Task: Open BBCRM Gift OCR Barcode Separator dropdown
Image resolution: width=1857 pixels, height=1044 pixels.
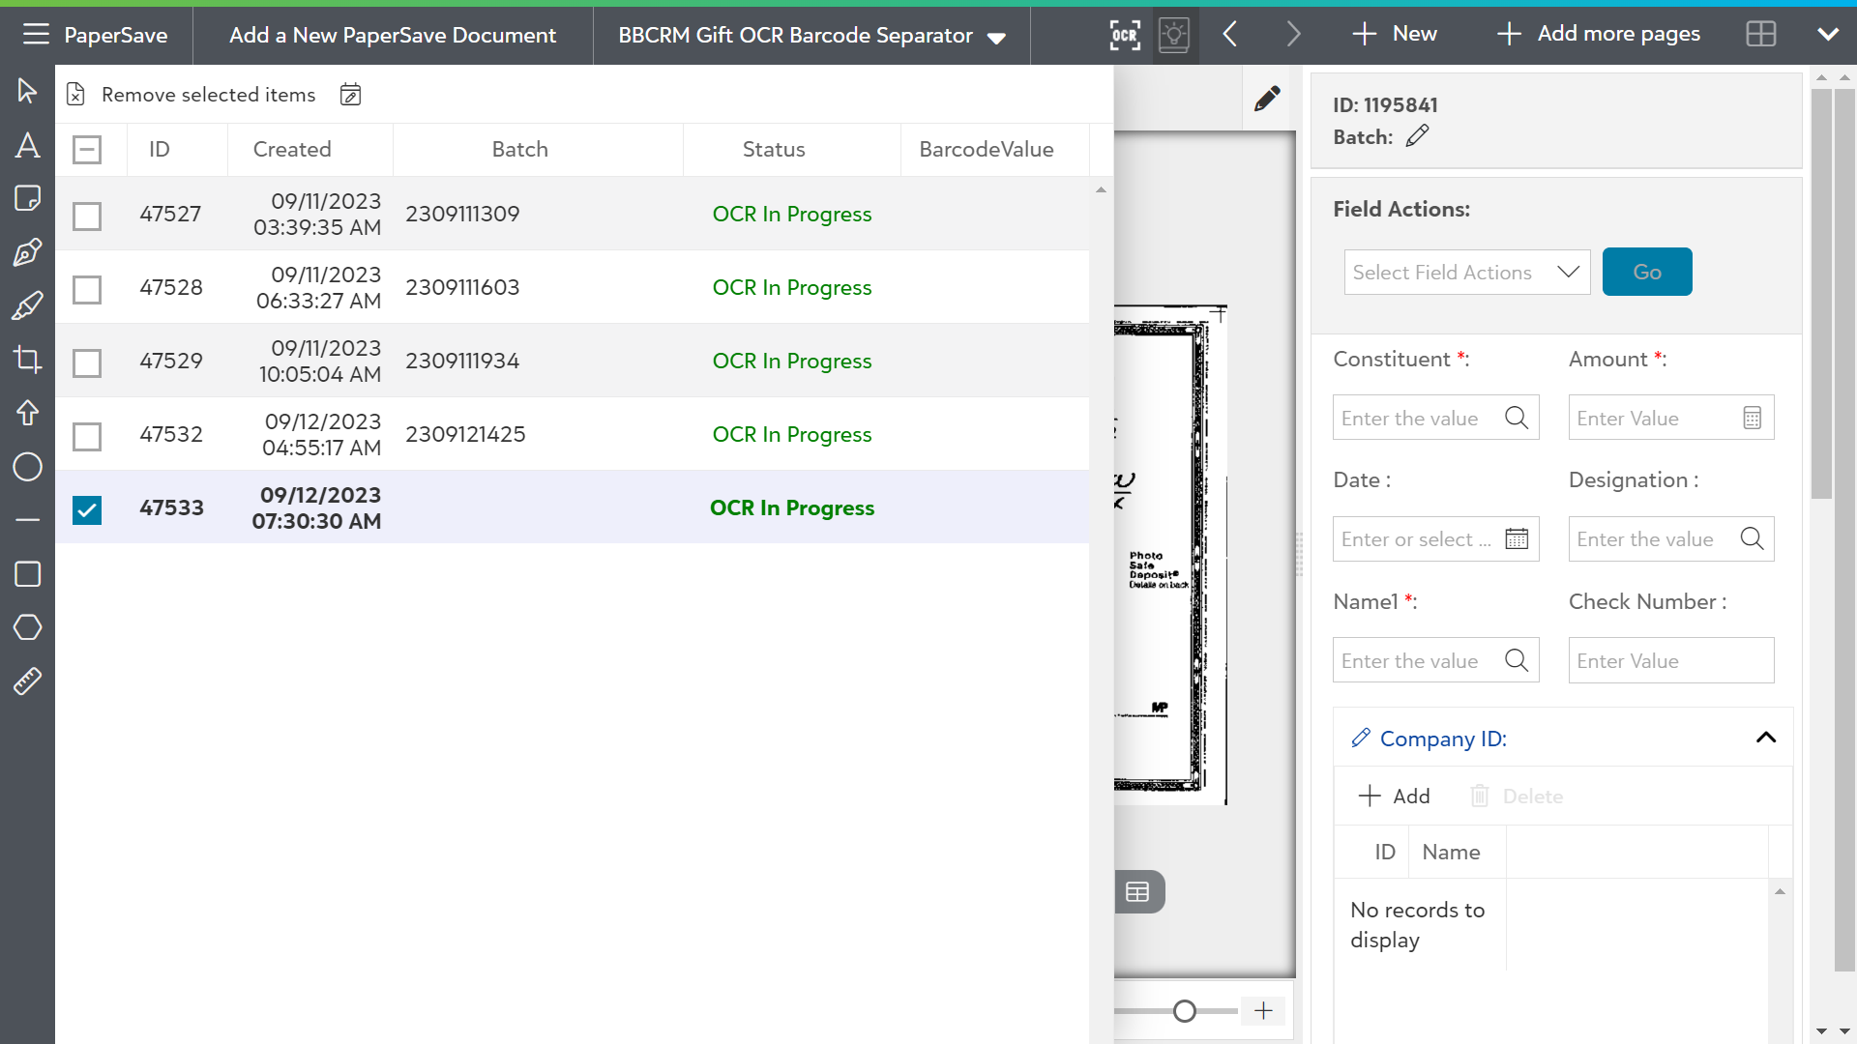Action: click(x=811, y=36)
